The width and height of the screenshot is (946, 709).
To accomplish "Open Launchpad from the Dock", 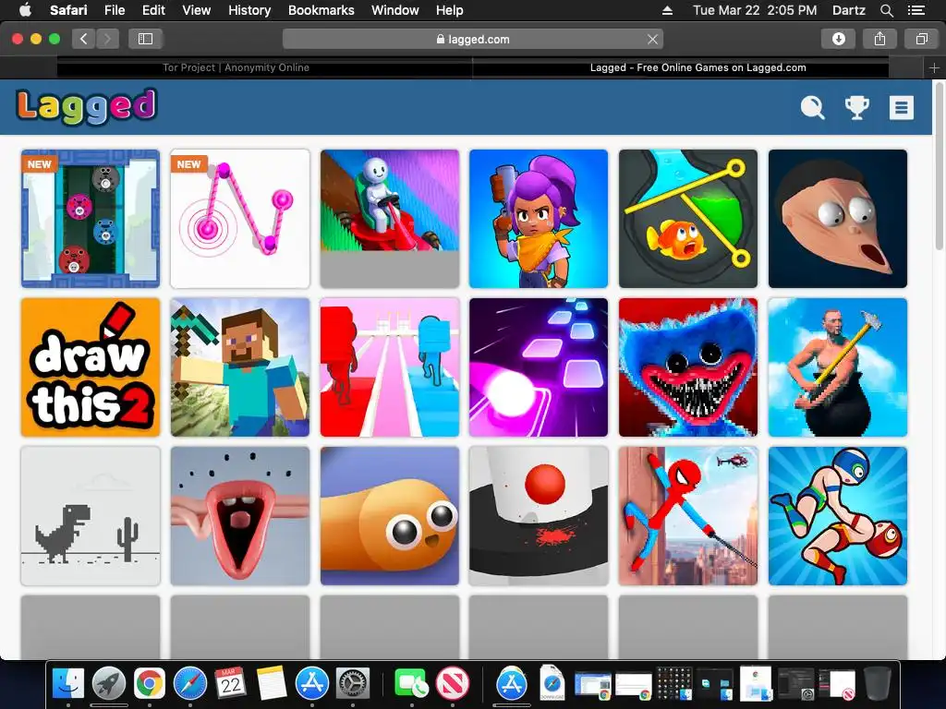I will tap(109, 683).
